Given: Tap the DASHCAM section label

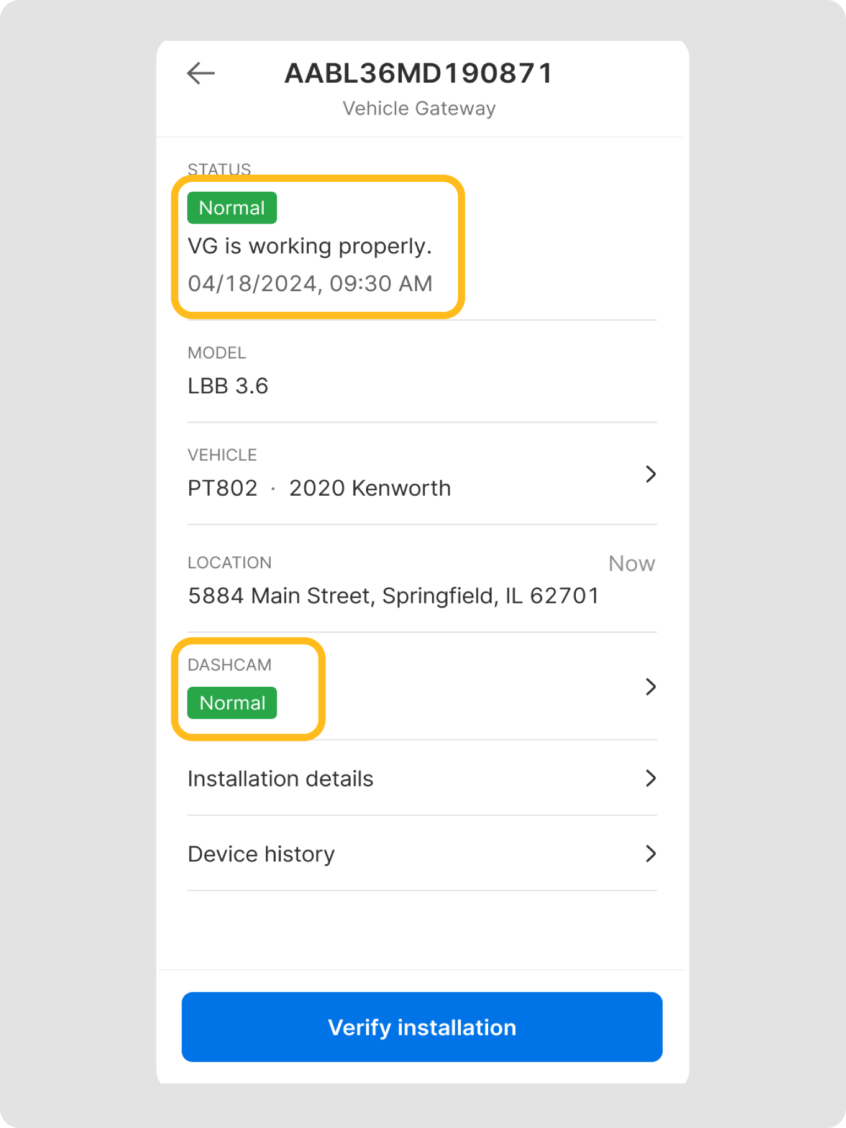Looking at the screenshot, I should [x=230, y=665].
